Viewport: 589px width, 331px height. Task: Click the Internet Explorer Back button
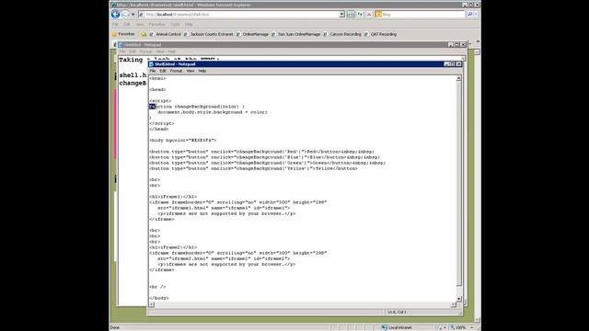pyautogui.click(x=116, y=15)
